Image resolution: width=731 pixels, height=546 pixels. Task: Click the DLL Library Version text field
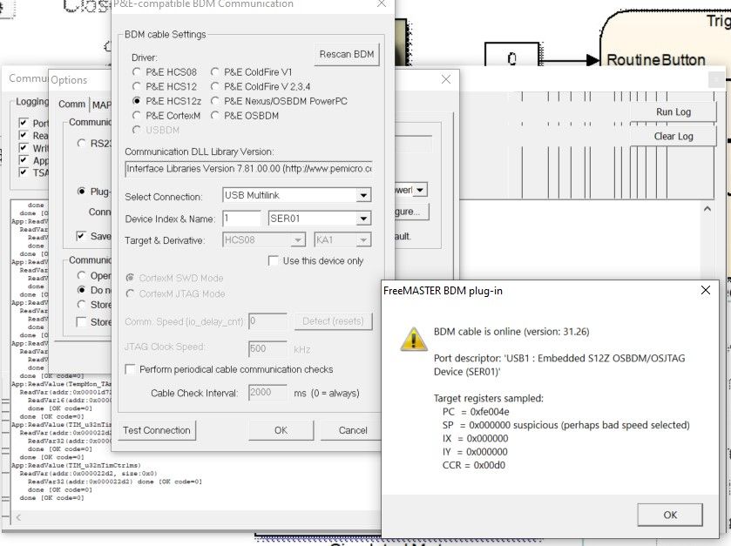coord(248,169)
